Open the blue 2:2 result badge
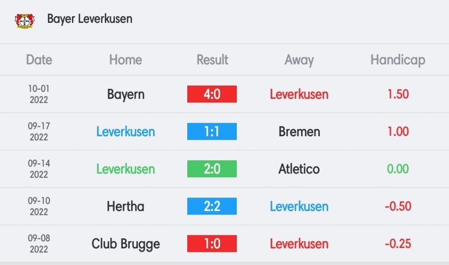449x265 pixels. pos(212,206)
